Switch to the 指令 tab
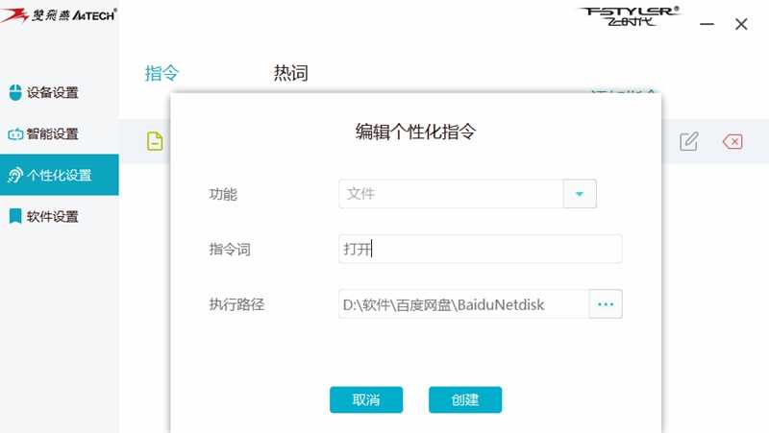 (161, 74)
